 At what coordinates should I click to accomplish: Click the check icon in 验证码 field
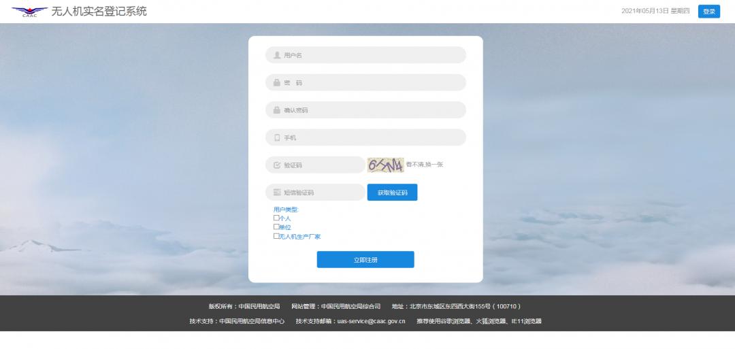pos(277,165)
